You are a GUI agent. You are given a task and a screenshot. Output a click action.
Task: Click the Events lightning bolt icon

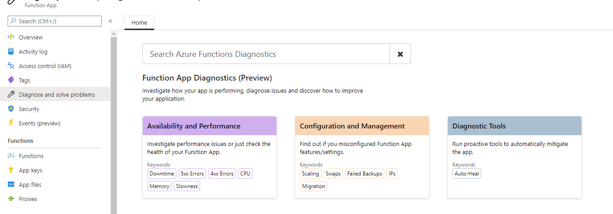[11, 123]
